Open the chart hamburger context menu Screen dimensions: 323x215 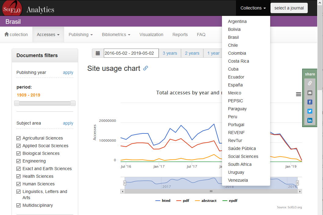tap(299, 94)
